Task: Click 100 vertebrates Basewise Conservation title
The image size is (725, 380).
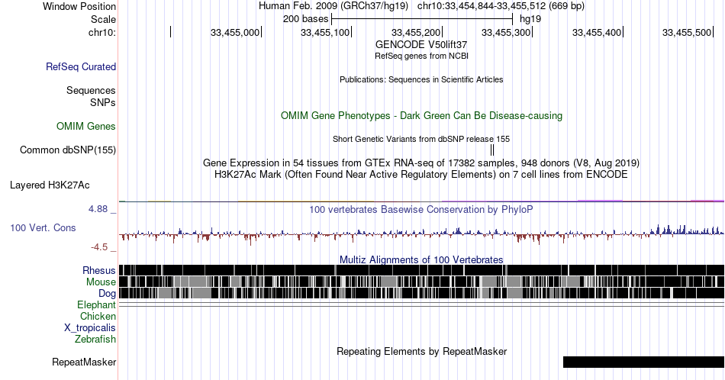Action: pyautogui.click(x=421, y=209)
